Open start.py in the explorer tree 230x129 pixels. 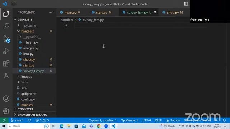pos(34,65)
